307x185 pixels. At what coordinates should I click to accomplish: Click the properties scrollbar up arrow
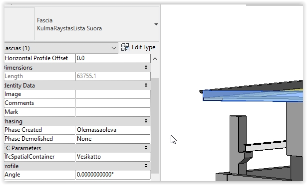pos(155,59)
